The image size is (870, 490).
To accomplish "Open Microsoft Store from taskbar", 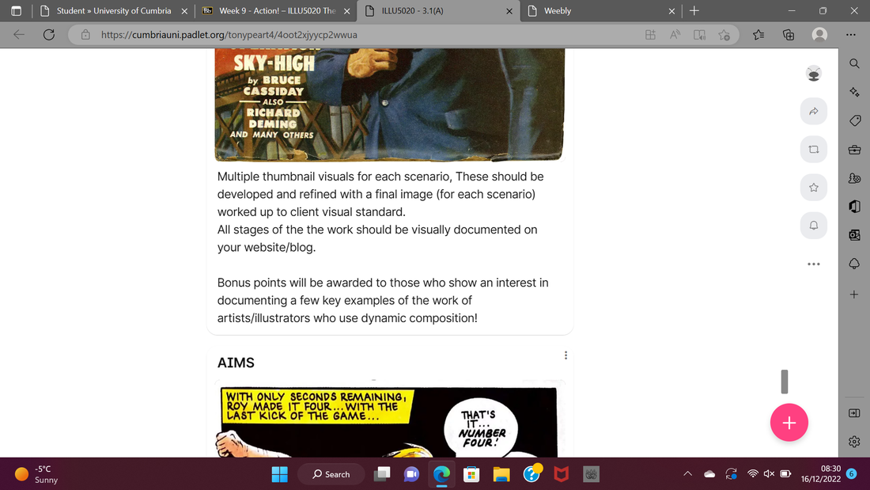I will [x=471, y=474].
